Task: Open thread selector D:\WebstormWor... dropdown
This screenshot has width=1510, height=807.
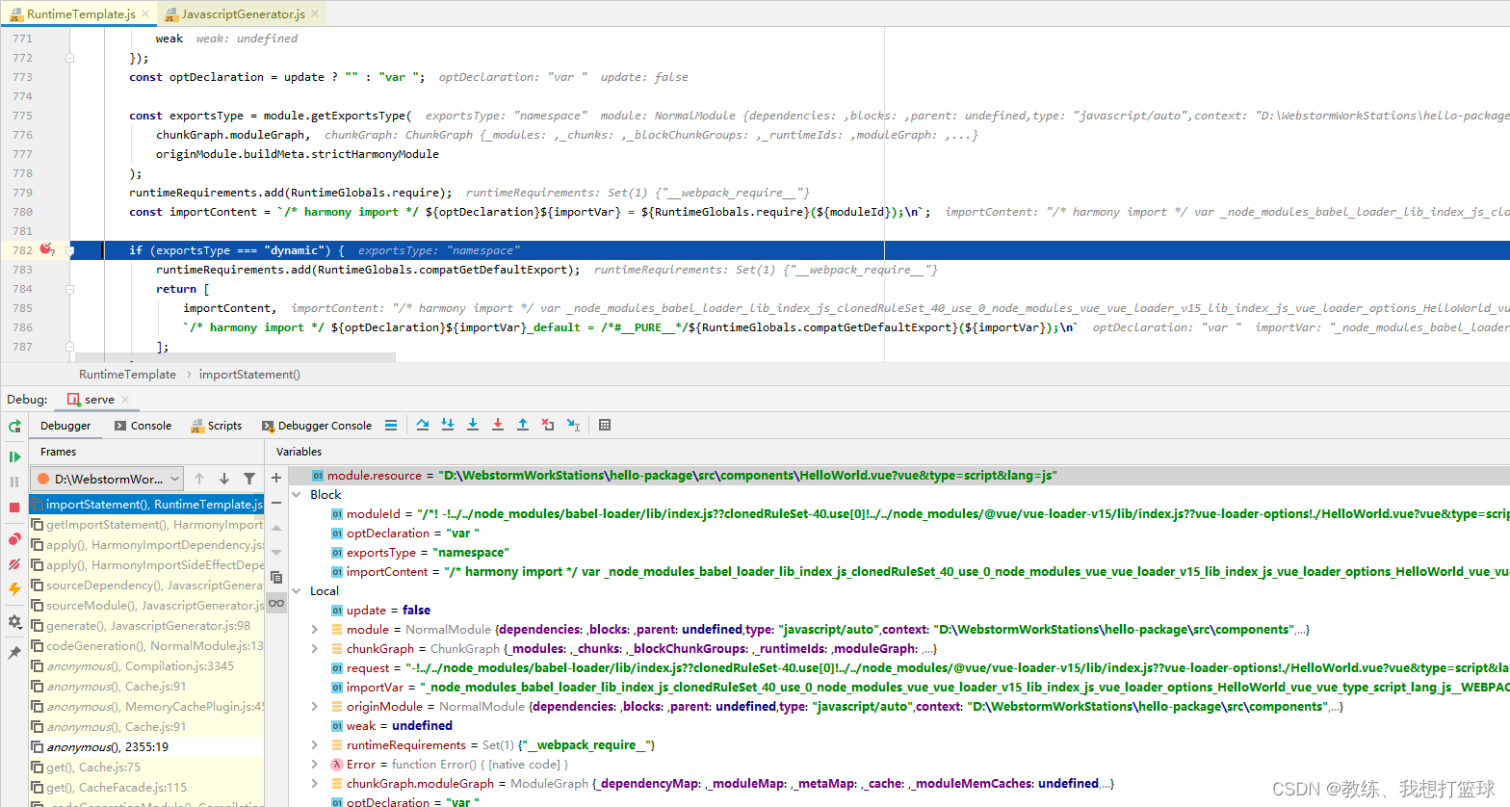Action: 107,479
